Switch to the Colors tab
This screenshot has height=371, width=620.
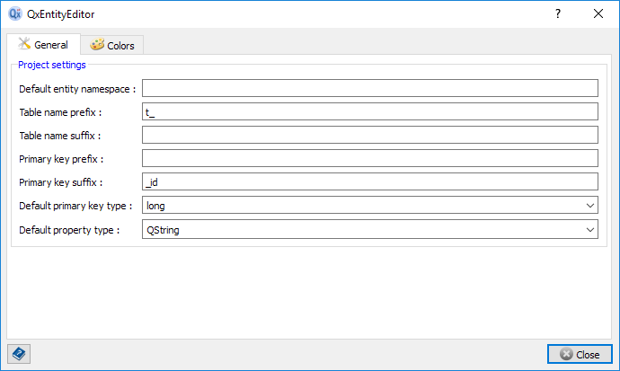pyautogui.click(x=112, y=45)
